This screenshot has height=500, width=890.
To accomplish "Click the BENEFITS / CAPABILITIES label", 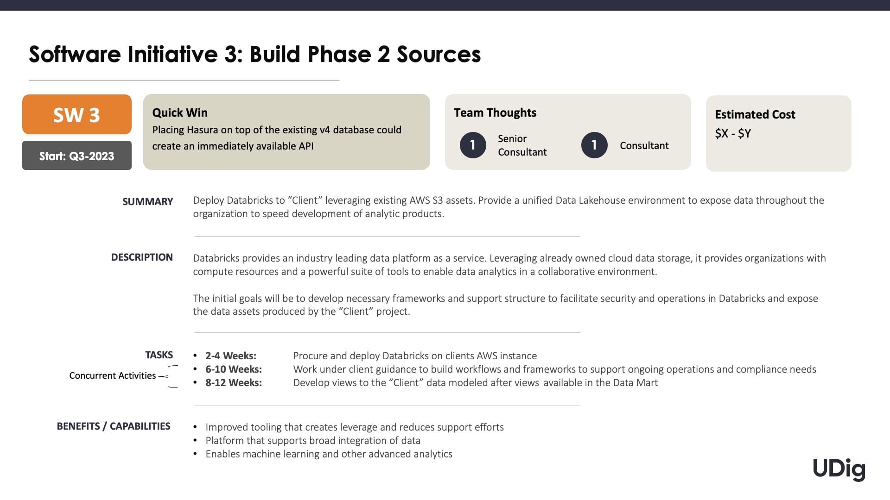I will [x=114, y=426].
